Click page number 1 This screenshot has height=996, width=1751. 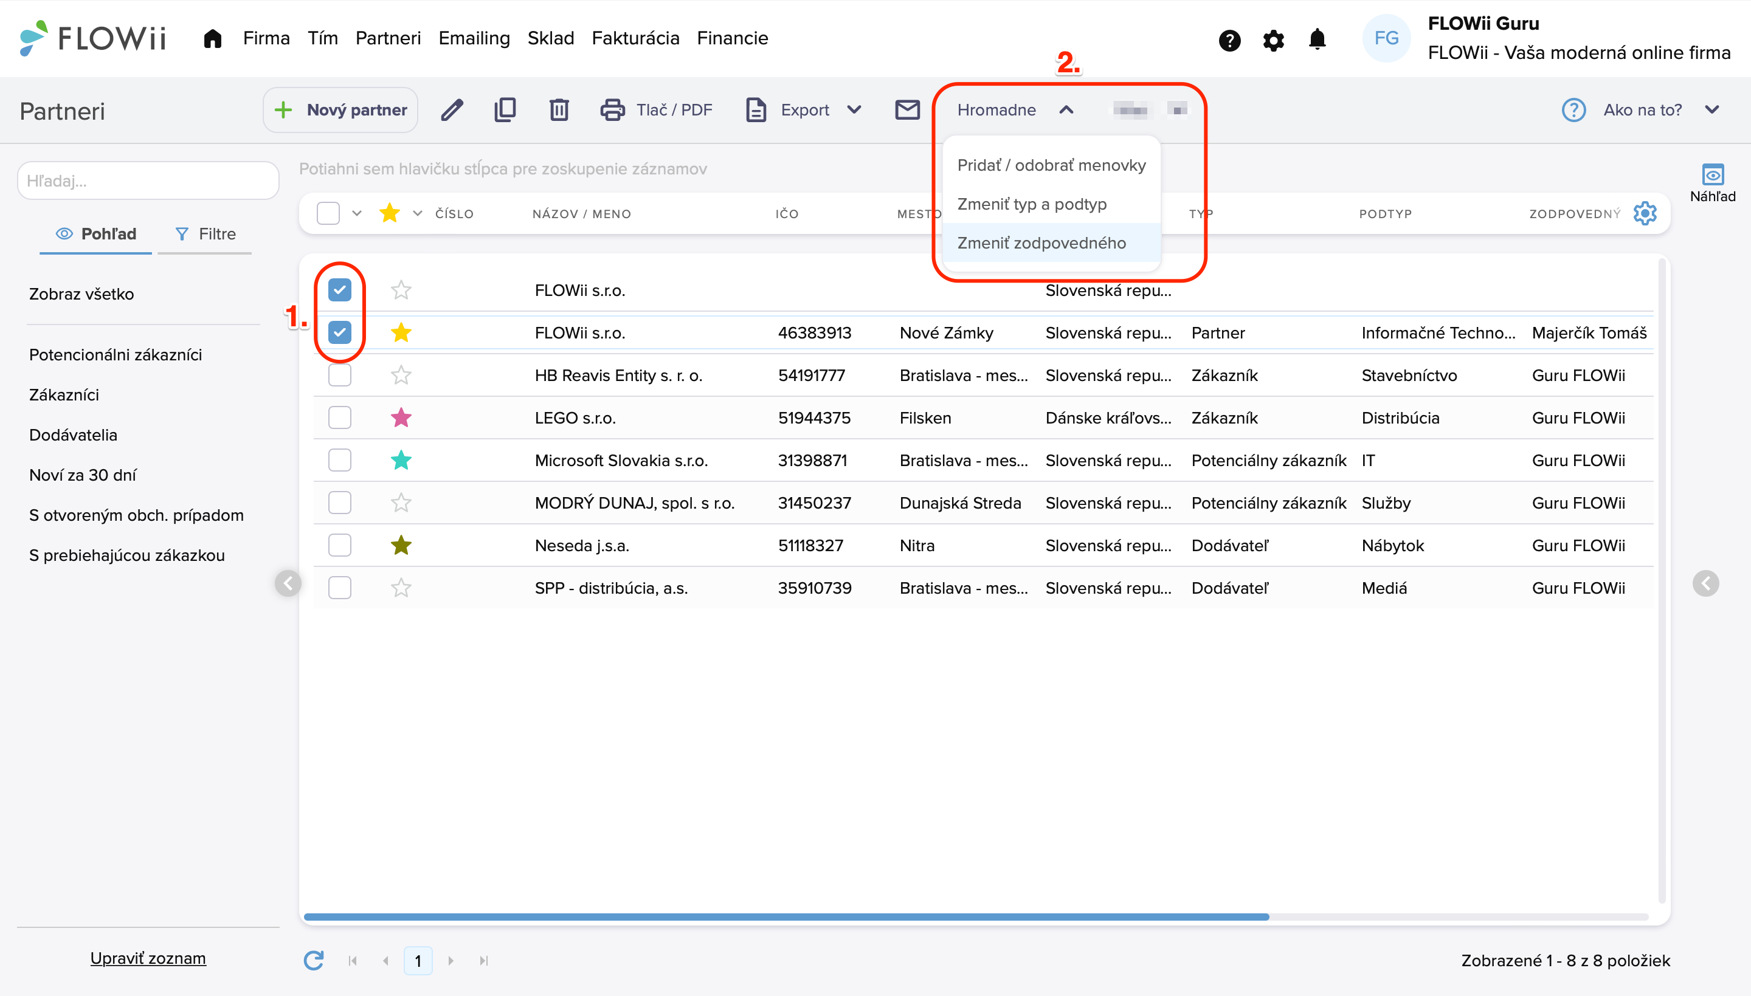pos(418,961)
